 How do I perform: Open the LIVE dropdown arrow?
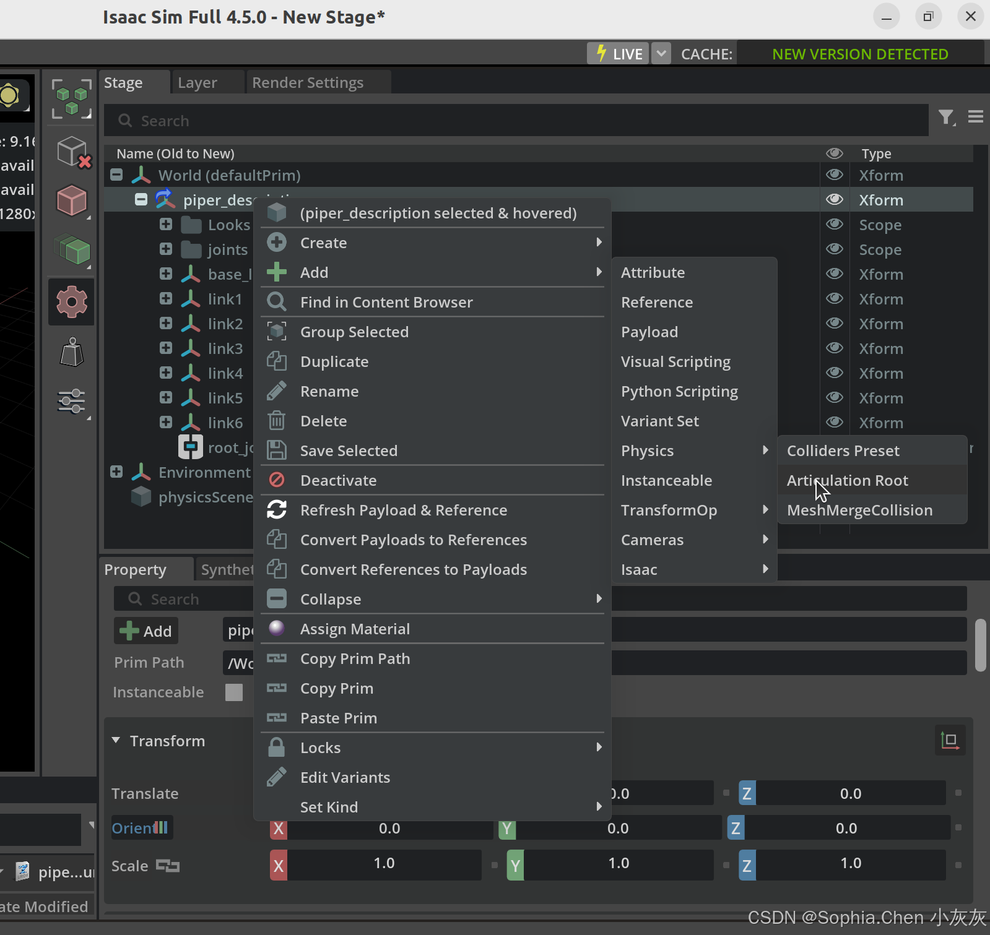[x=661, y=54]
